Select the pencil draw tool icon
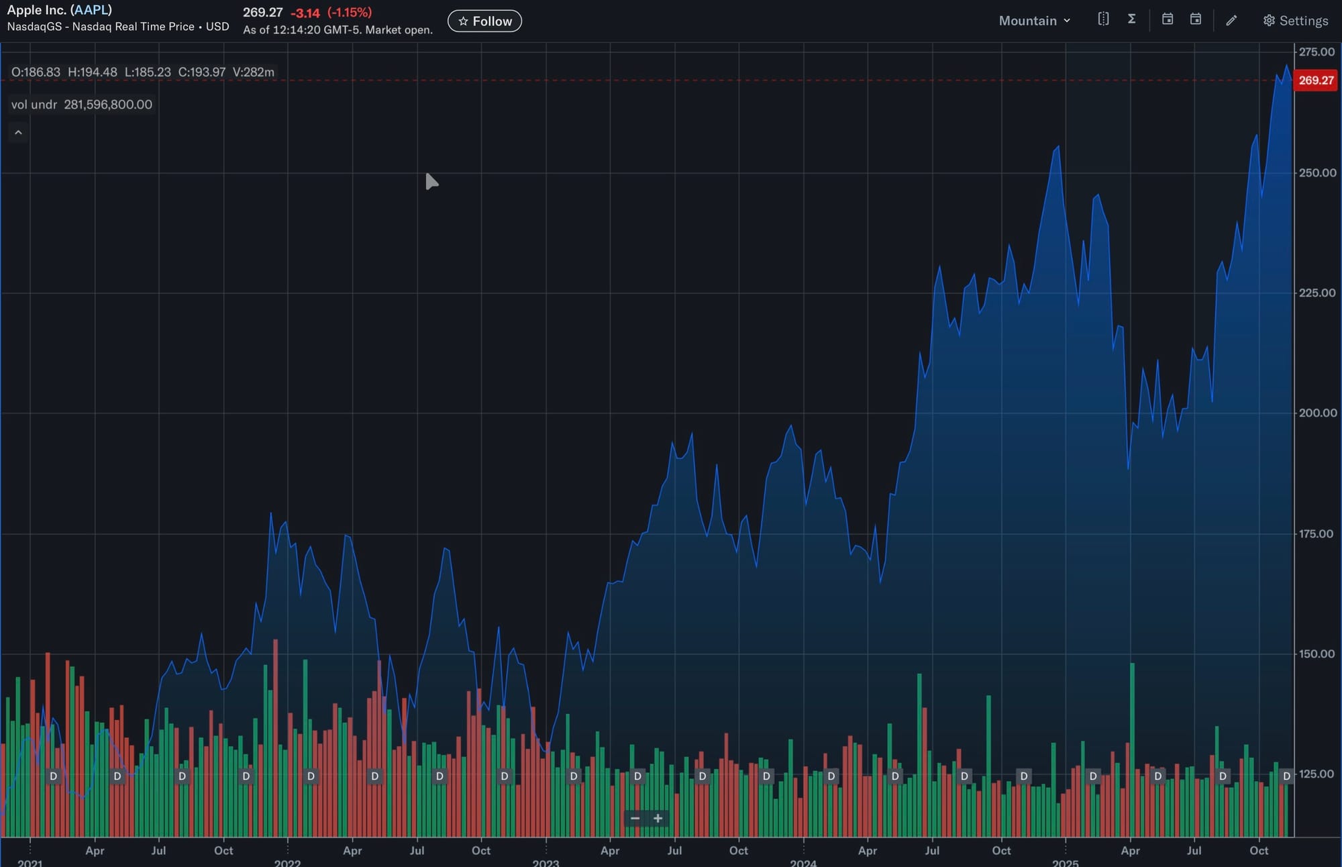This screenshot has height=867, width=1342. [1231, 21]
